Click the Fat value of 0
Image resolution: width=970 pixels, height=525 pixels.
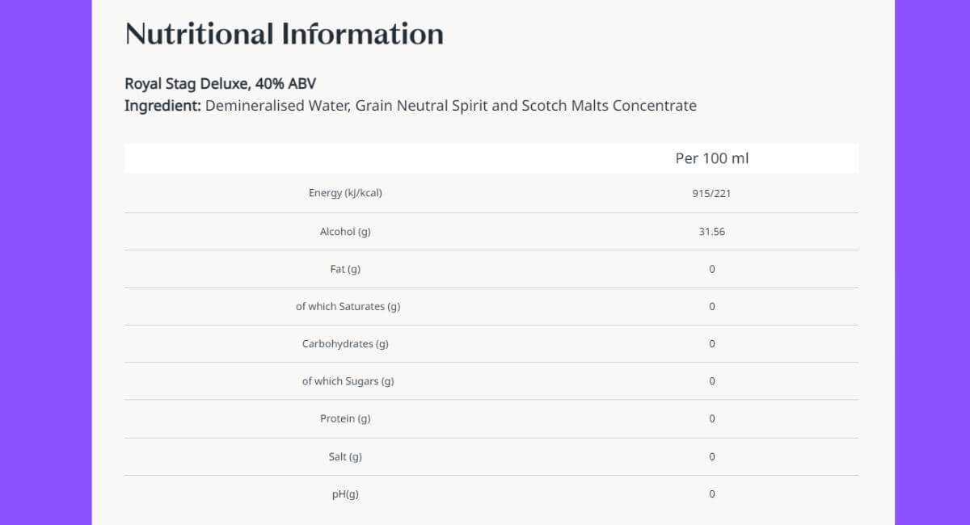coord(711,269)
